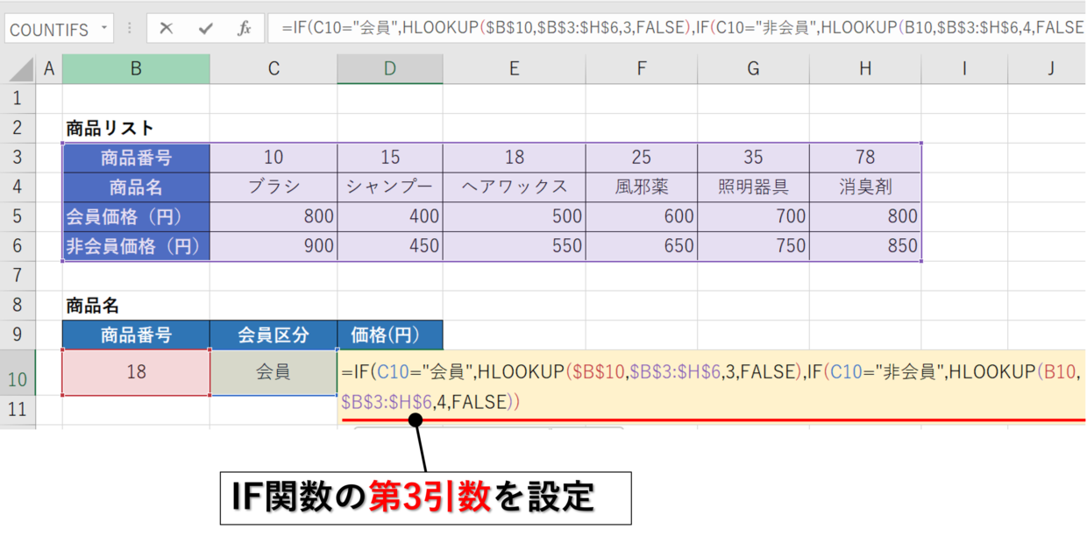
Task: Click the 商品名 header cell in row 4
Action: 136,187
